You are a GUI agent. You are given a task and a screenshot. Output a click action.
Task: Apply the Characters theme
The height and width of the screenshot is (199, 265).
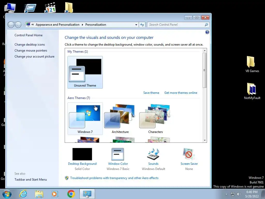pos(156,119)
